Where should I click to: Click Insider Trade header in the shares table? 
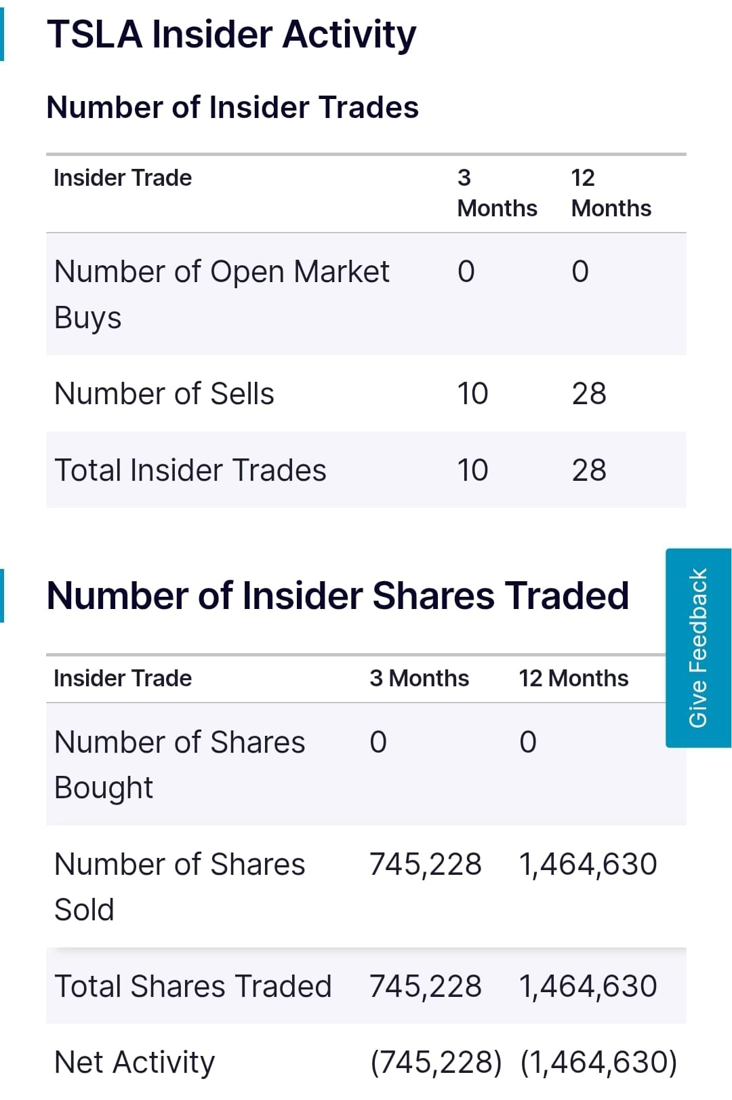(123, 678)
